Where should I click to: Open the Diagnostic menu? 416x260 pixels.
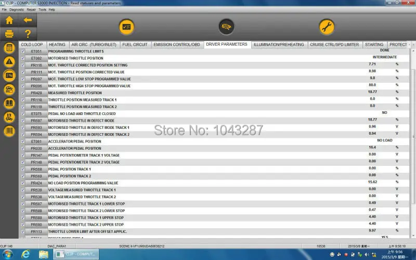click(x=17, y=9)
